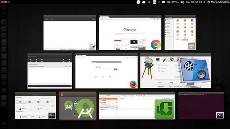This screenshot has width=230, height=129.
Task: Switch to the purple Terminal window
Action: click(x=201, y=106)
